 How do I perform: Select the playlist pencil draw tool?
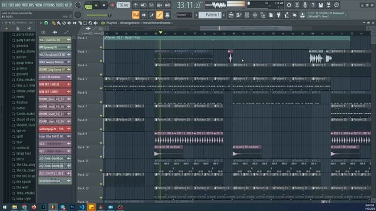coord(53,23)
